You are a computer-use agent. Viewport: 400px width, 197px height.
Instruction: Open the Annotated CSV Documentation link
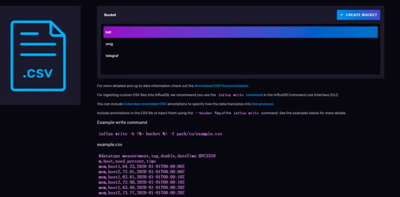tap(221, 86)
